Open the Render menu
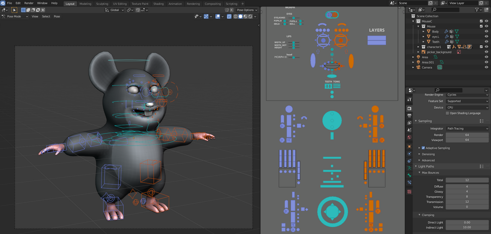The image size is (491, 234). tap(29, 3)
